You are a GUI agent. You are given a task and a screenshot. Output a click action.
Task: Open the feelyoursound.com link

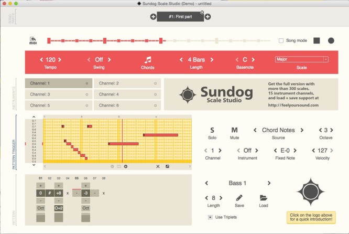pyautogui.click(x=293, y=105)
